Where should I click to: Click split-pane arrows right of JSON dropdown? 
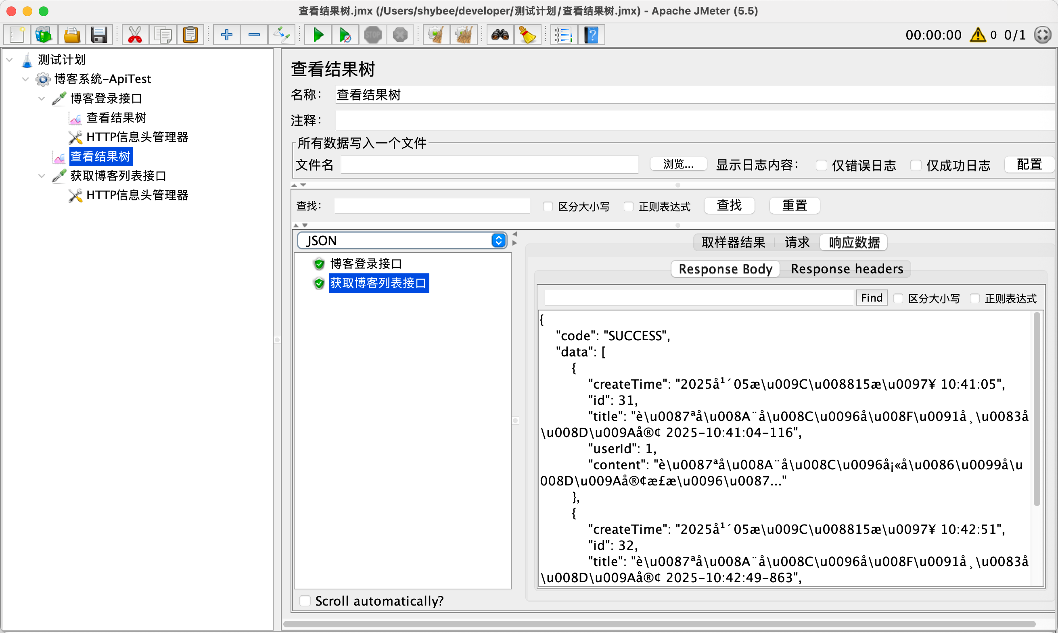click(515, 239)
